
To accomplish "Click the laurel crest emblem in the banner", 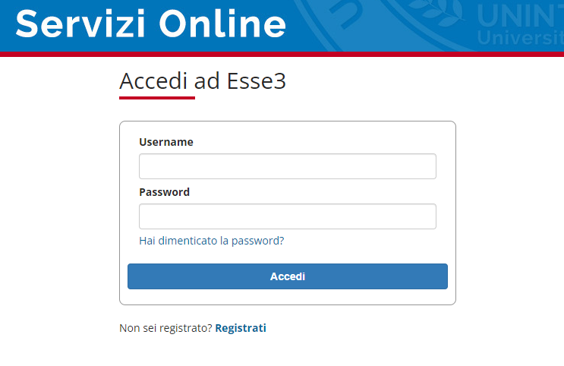I will 436,13.
